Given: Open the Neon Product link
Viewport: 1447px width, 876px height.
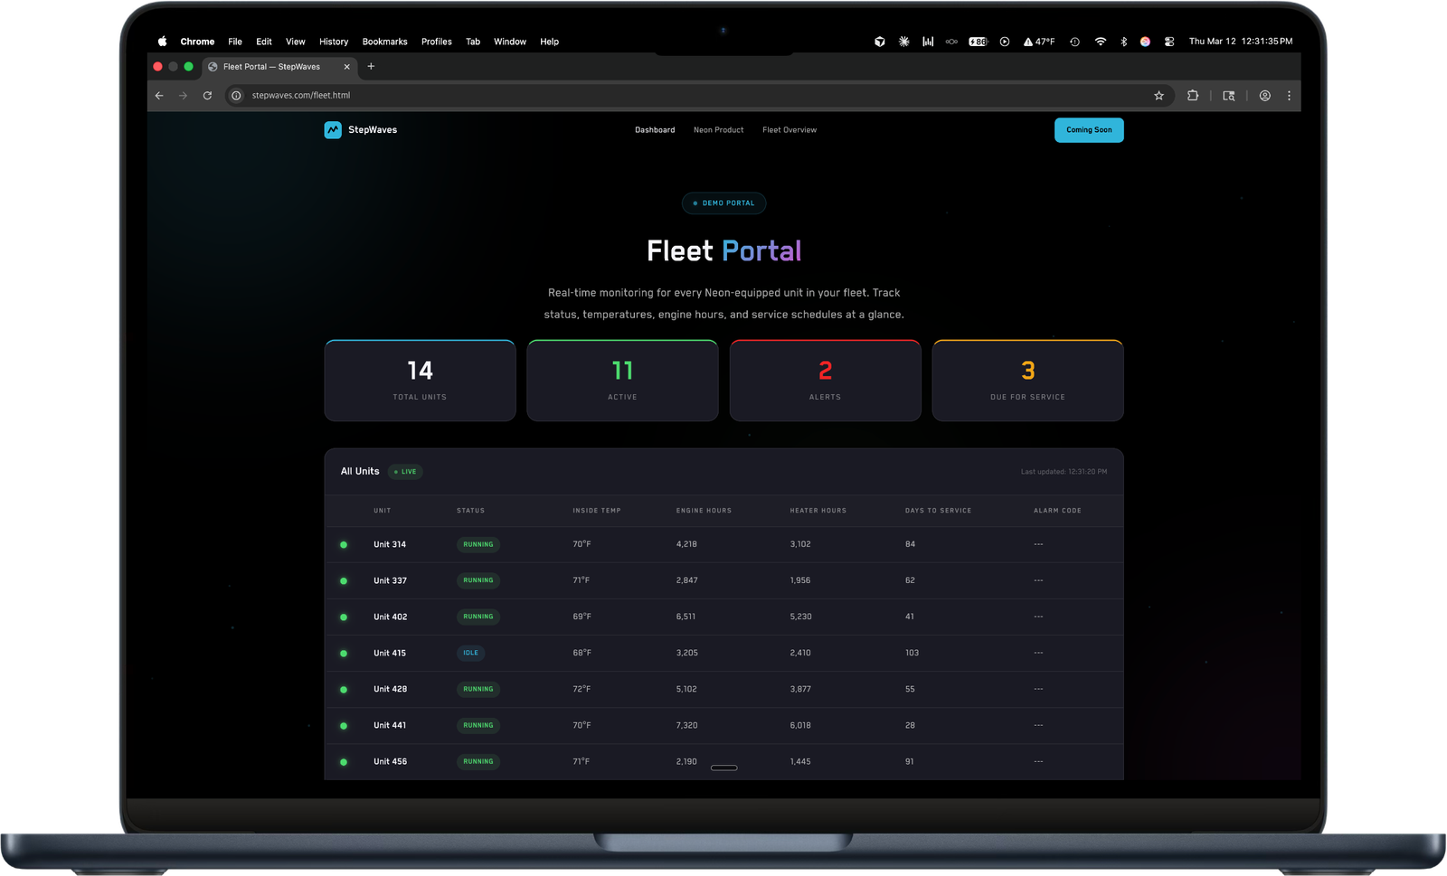Looking at the screenshot, I should click(x=718, y=129).
